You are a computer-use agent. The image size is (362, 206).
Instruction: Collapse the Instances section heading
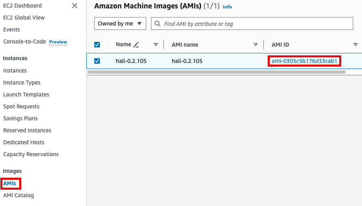[x=15, y=58]
